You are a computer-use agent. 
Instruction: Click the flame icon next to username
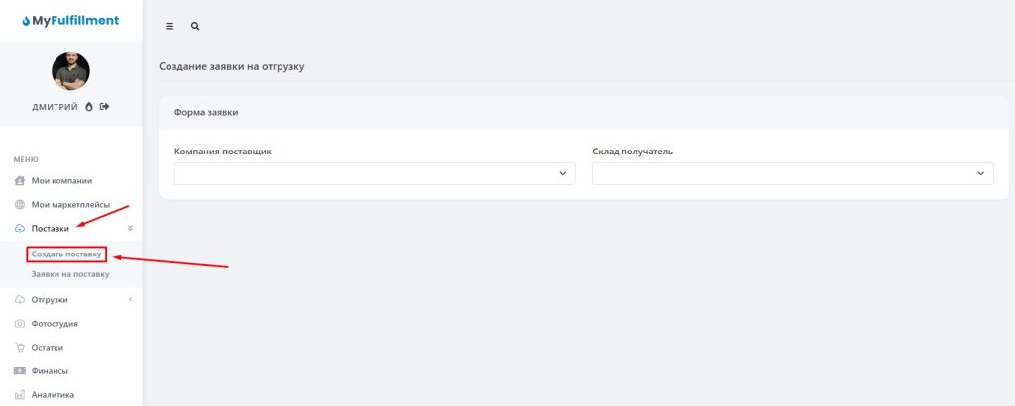tap(88, 107)
